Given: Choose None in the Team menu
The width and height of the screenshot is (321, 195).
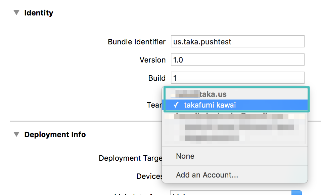Looking at the screenshot, I should pyautogui.click(x=185, y=156).
